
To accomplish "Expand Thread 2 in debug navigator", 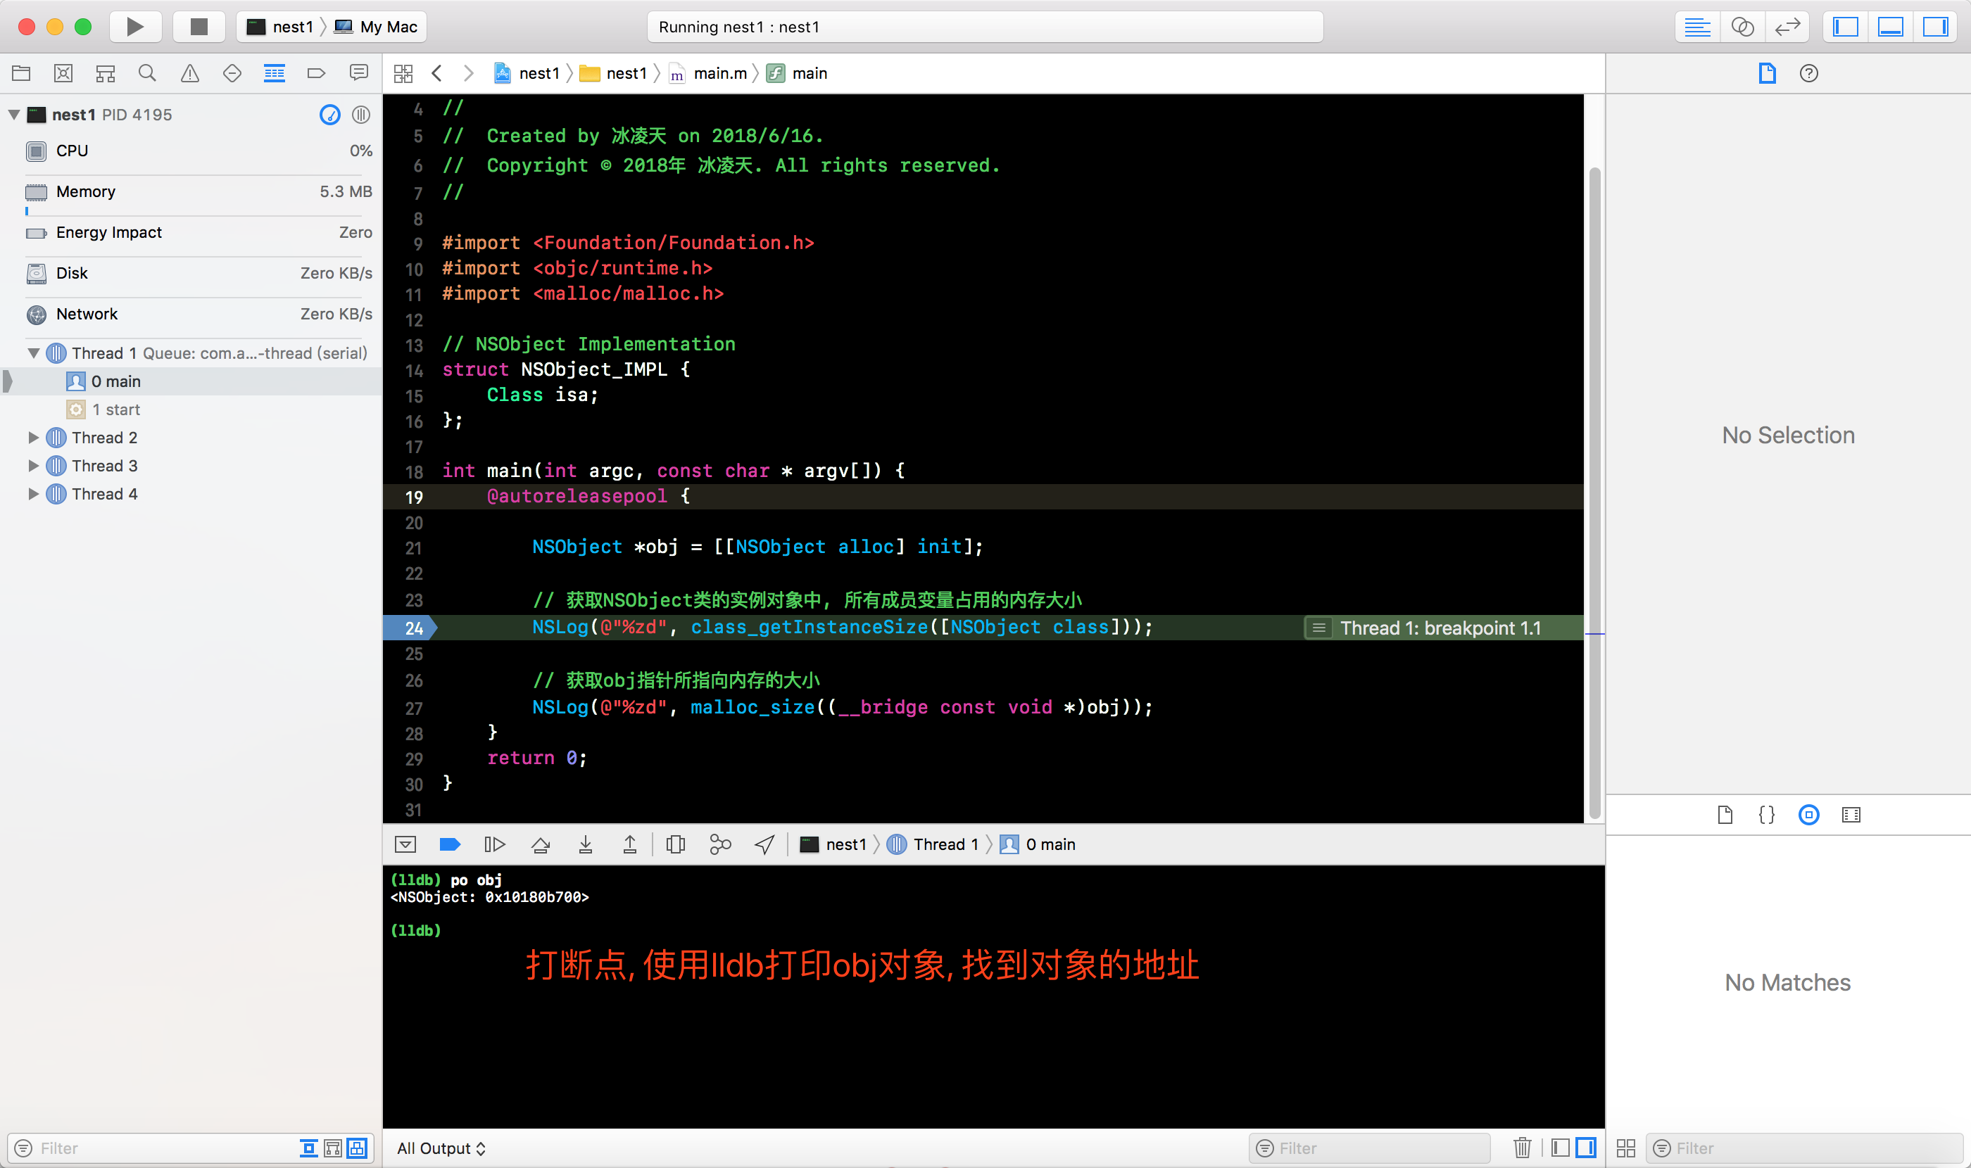I will tap(33, 438).
